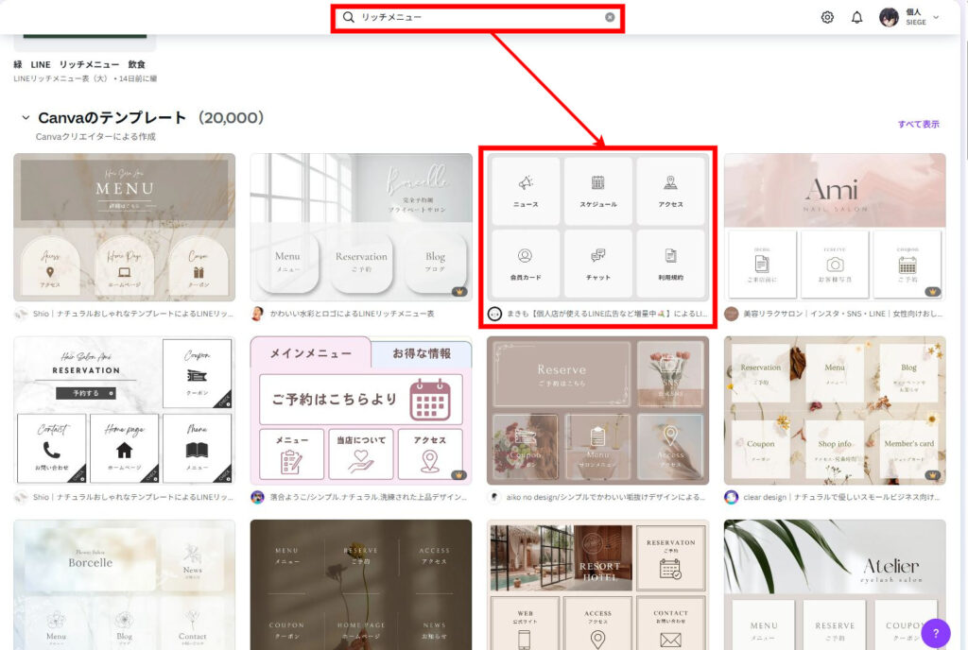Collapse the Canvaのテンプレート section chevron
Screen dimensions: 968x650
click(x=25, y=118)
